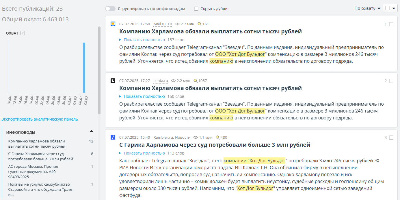
Task: Click the Rambler.ru source logo icon
Action: click(113, 137)
